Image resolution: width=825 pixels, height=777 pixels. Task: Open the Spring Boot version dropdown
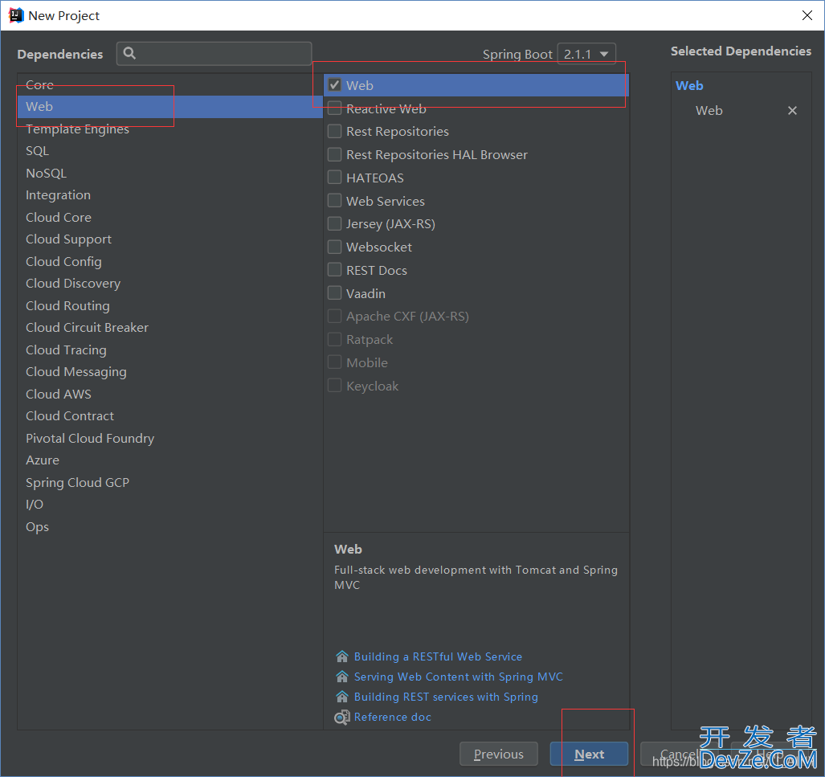[x=586, y=54]
